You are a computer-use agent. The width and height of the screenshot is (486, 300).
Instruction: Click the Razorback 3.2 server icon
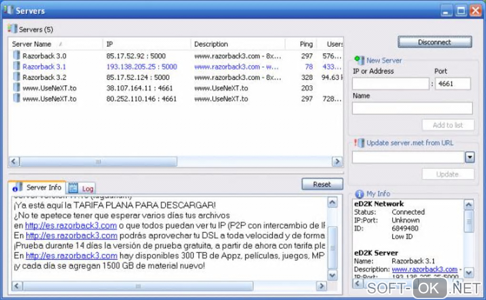(16, 77)
